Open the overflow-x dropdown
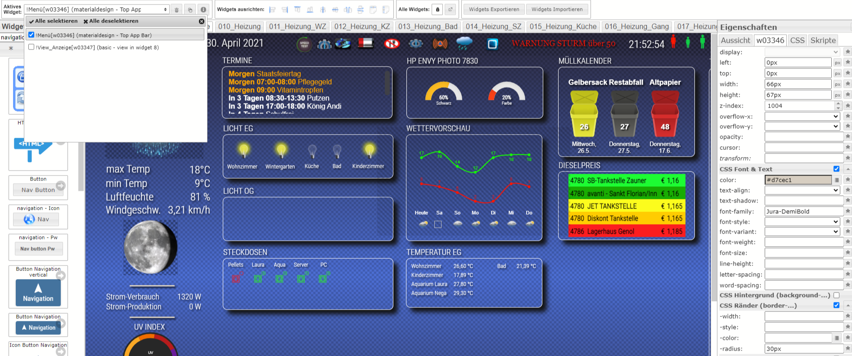The image size is (852, 356). tap(802, 116)
